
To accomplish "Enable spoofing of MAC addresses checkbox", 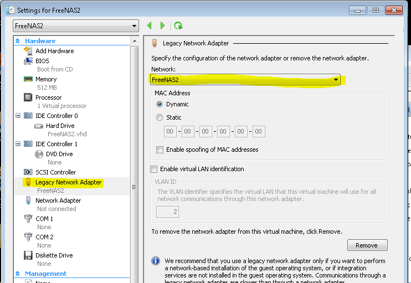I will 160,150.
